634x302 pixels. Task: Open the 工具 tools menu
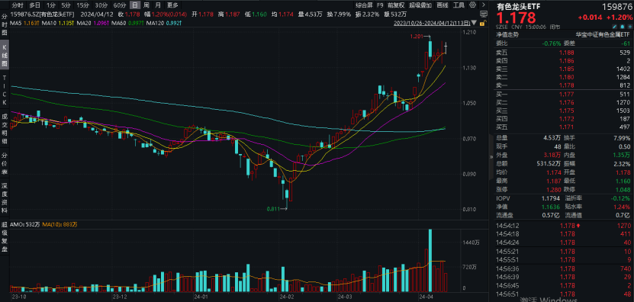pyautogui.click(x=459, y=5)
